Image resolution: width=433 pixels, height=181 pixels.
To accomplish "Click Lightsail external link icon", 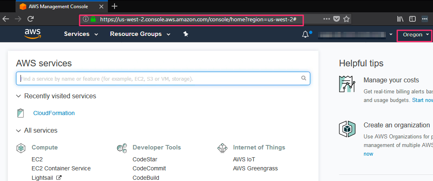I will (x=59, y=178).
